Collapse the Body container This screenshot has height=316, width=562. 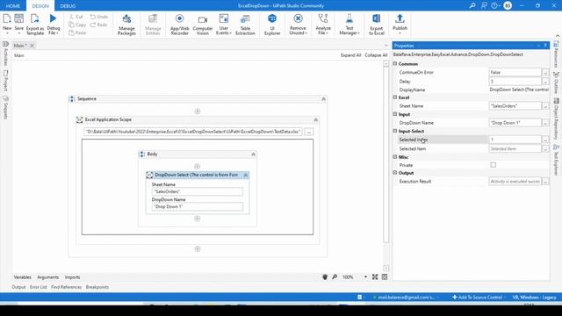(254, 154)
